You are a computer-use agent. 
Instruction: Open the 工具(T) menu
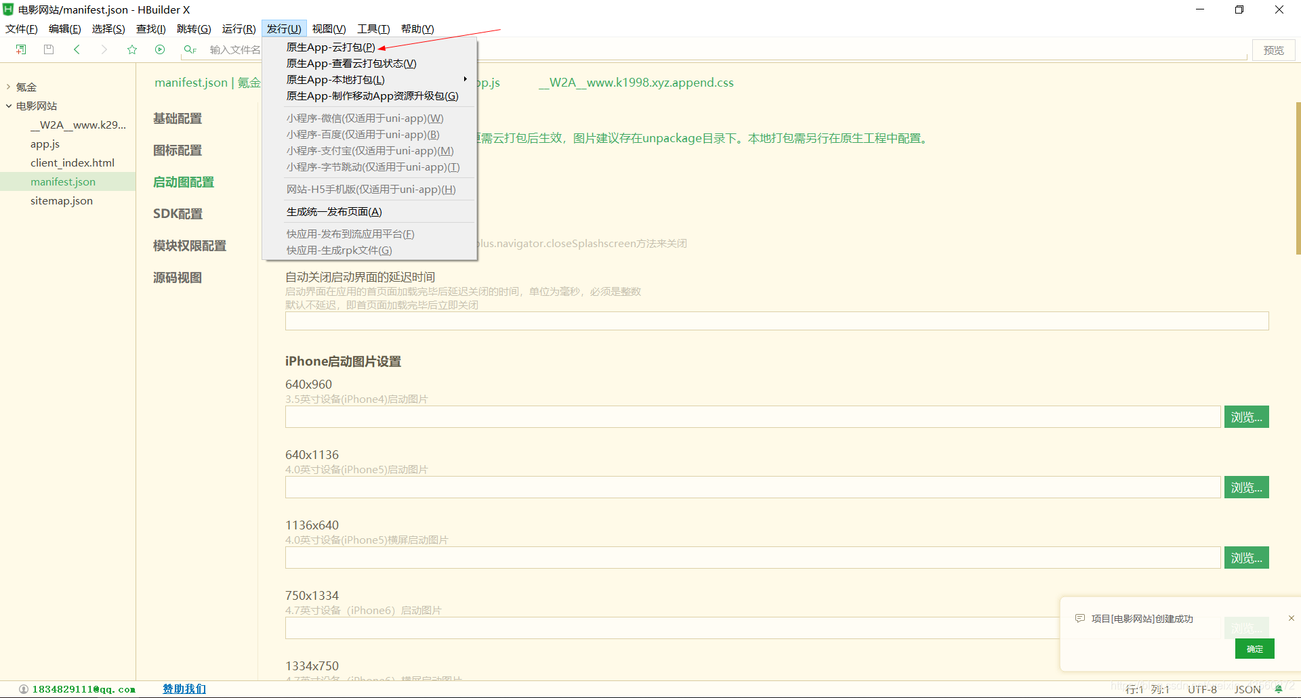[x=374, y=28]
